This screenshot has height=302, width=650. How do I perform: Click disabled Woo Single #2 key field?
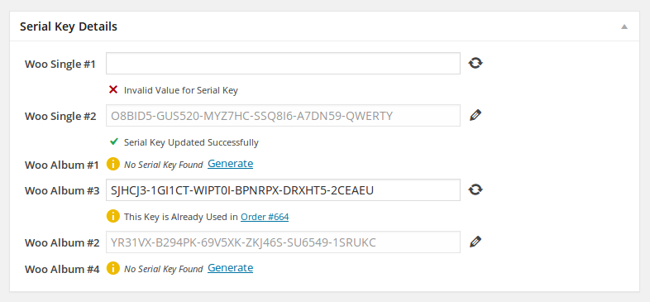point(283,115)
